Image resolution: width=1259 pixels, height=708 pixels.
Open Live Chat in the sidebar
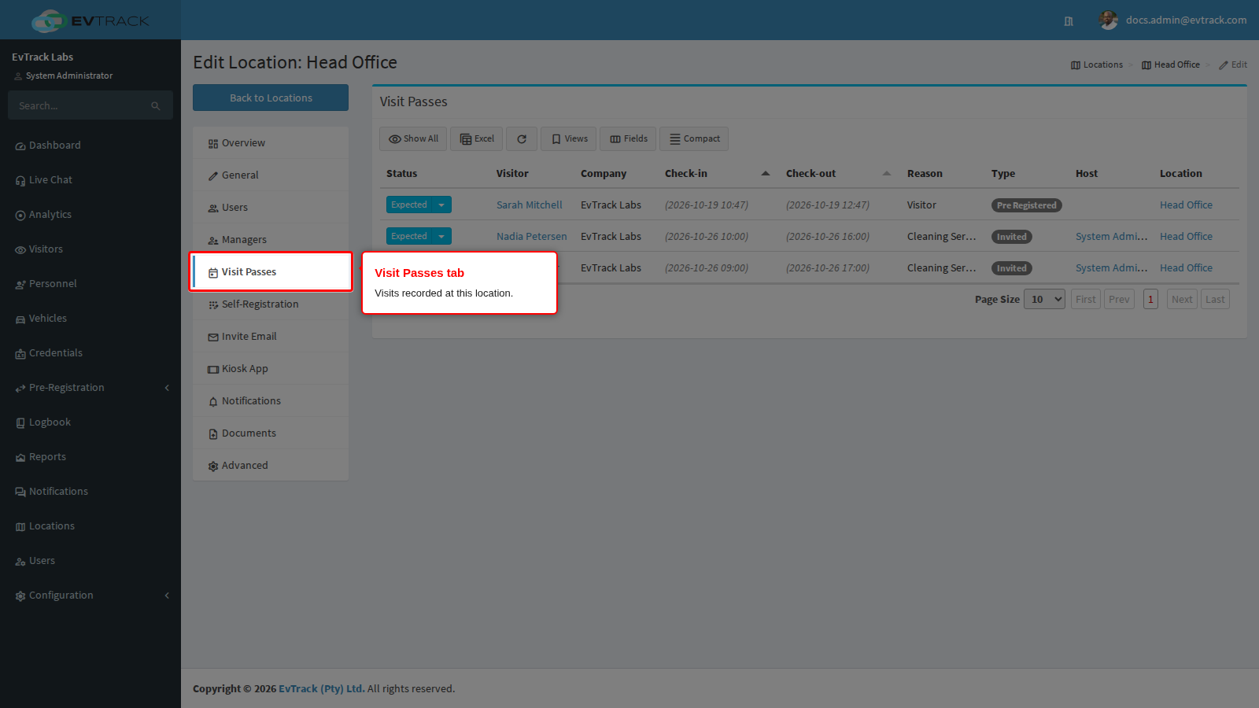click(x=90, y=180)
